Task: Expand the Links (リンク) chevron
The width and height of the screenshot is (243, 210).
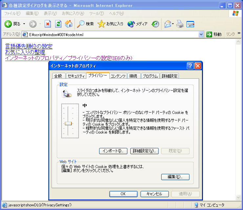Action: (239, 33)
